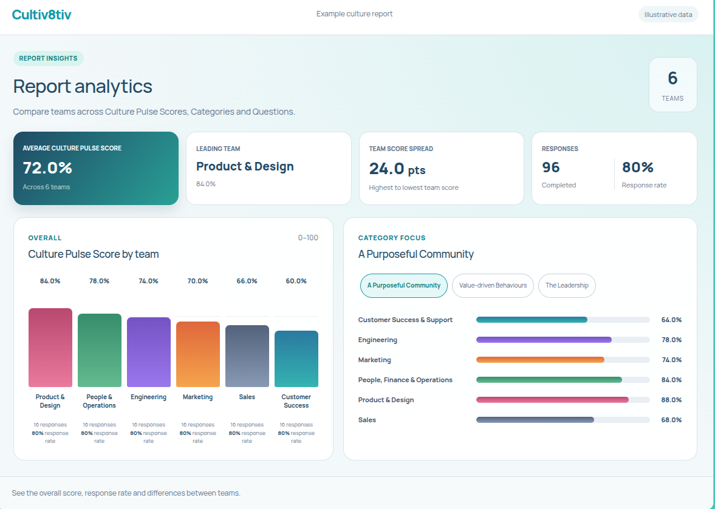This screenshot has height=509, width=715.
Task: Click the Customer Success chart label
Action: [296, 401]
